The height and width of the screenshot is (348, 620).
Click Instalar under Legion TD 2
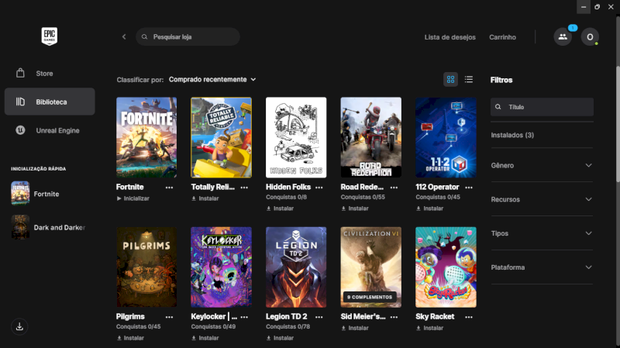(x=280, y=338)
